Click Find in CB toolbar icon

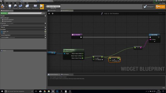(x=15, y=6)
